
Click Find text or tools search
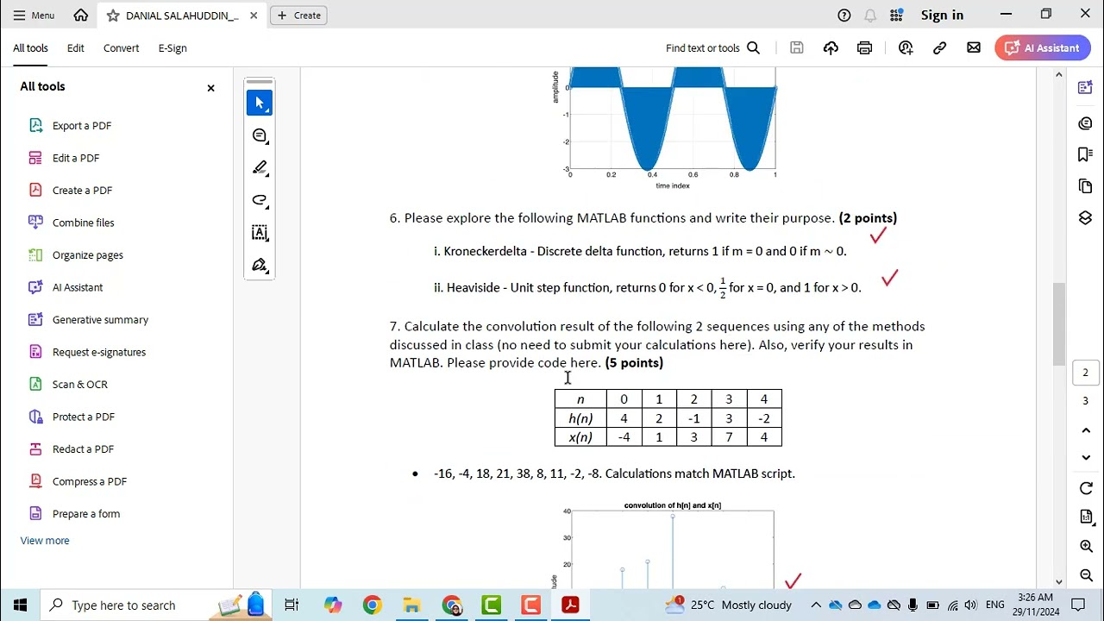[712, 48]
